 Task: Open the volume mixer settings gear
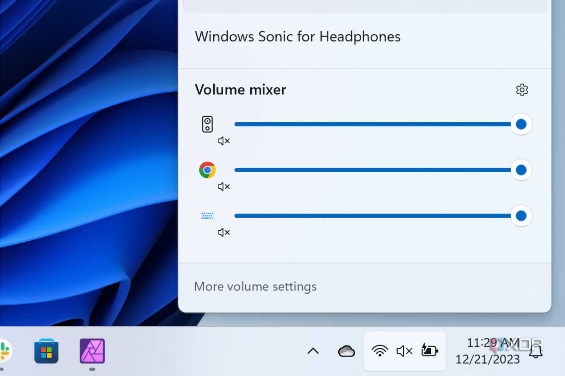[522, 90]
